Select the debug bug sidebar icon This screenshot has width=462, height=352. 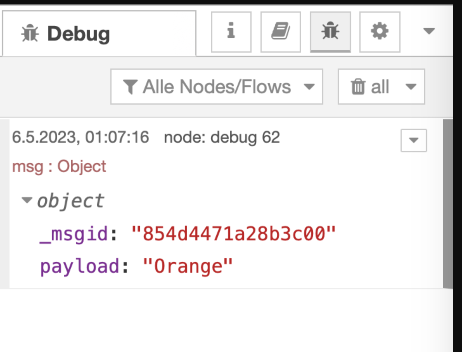coord(330,32)
